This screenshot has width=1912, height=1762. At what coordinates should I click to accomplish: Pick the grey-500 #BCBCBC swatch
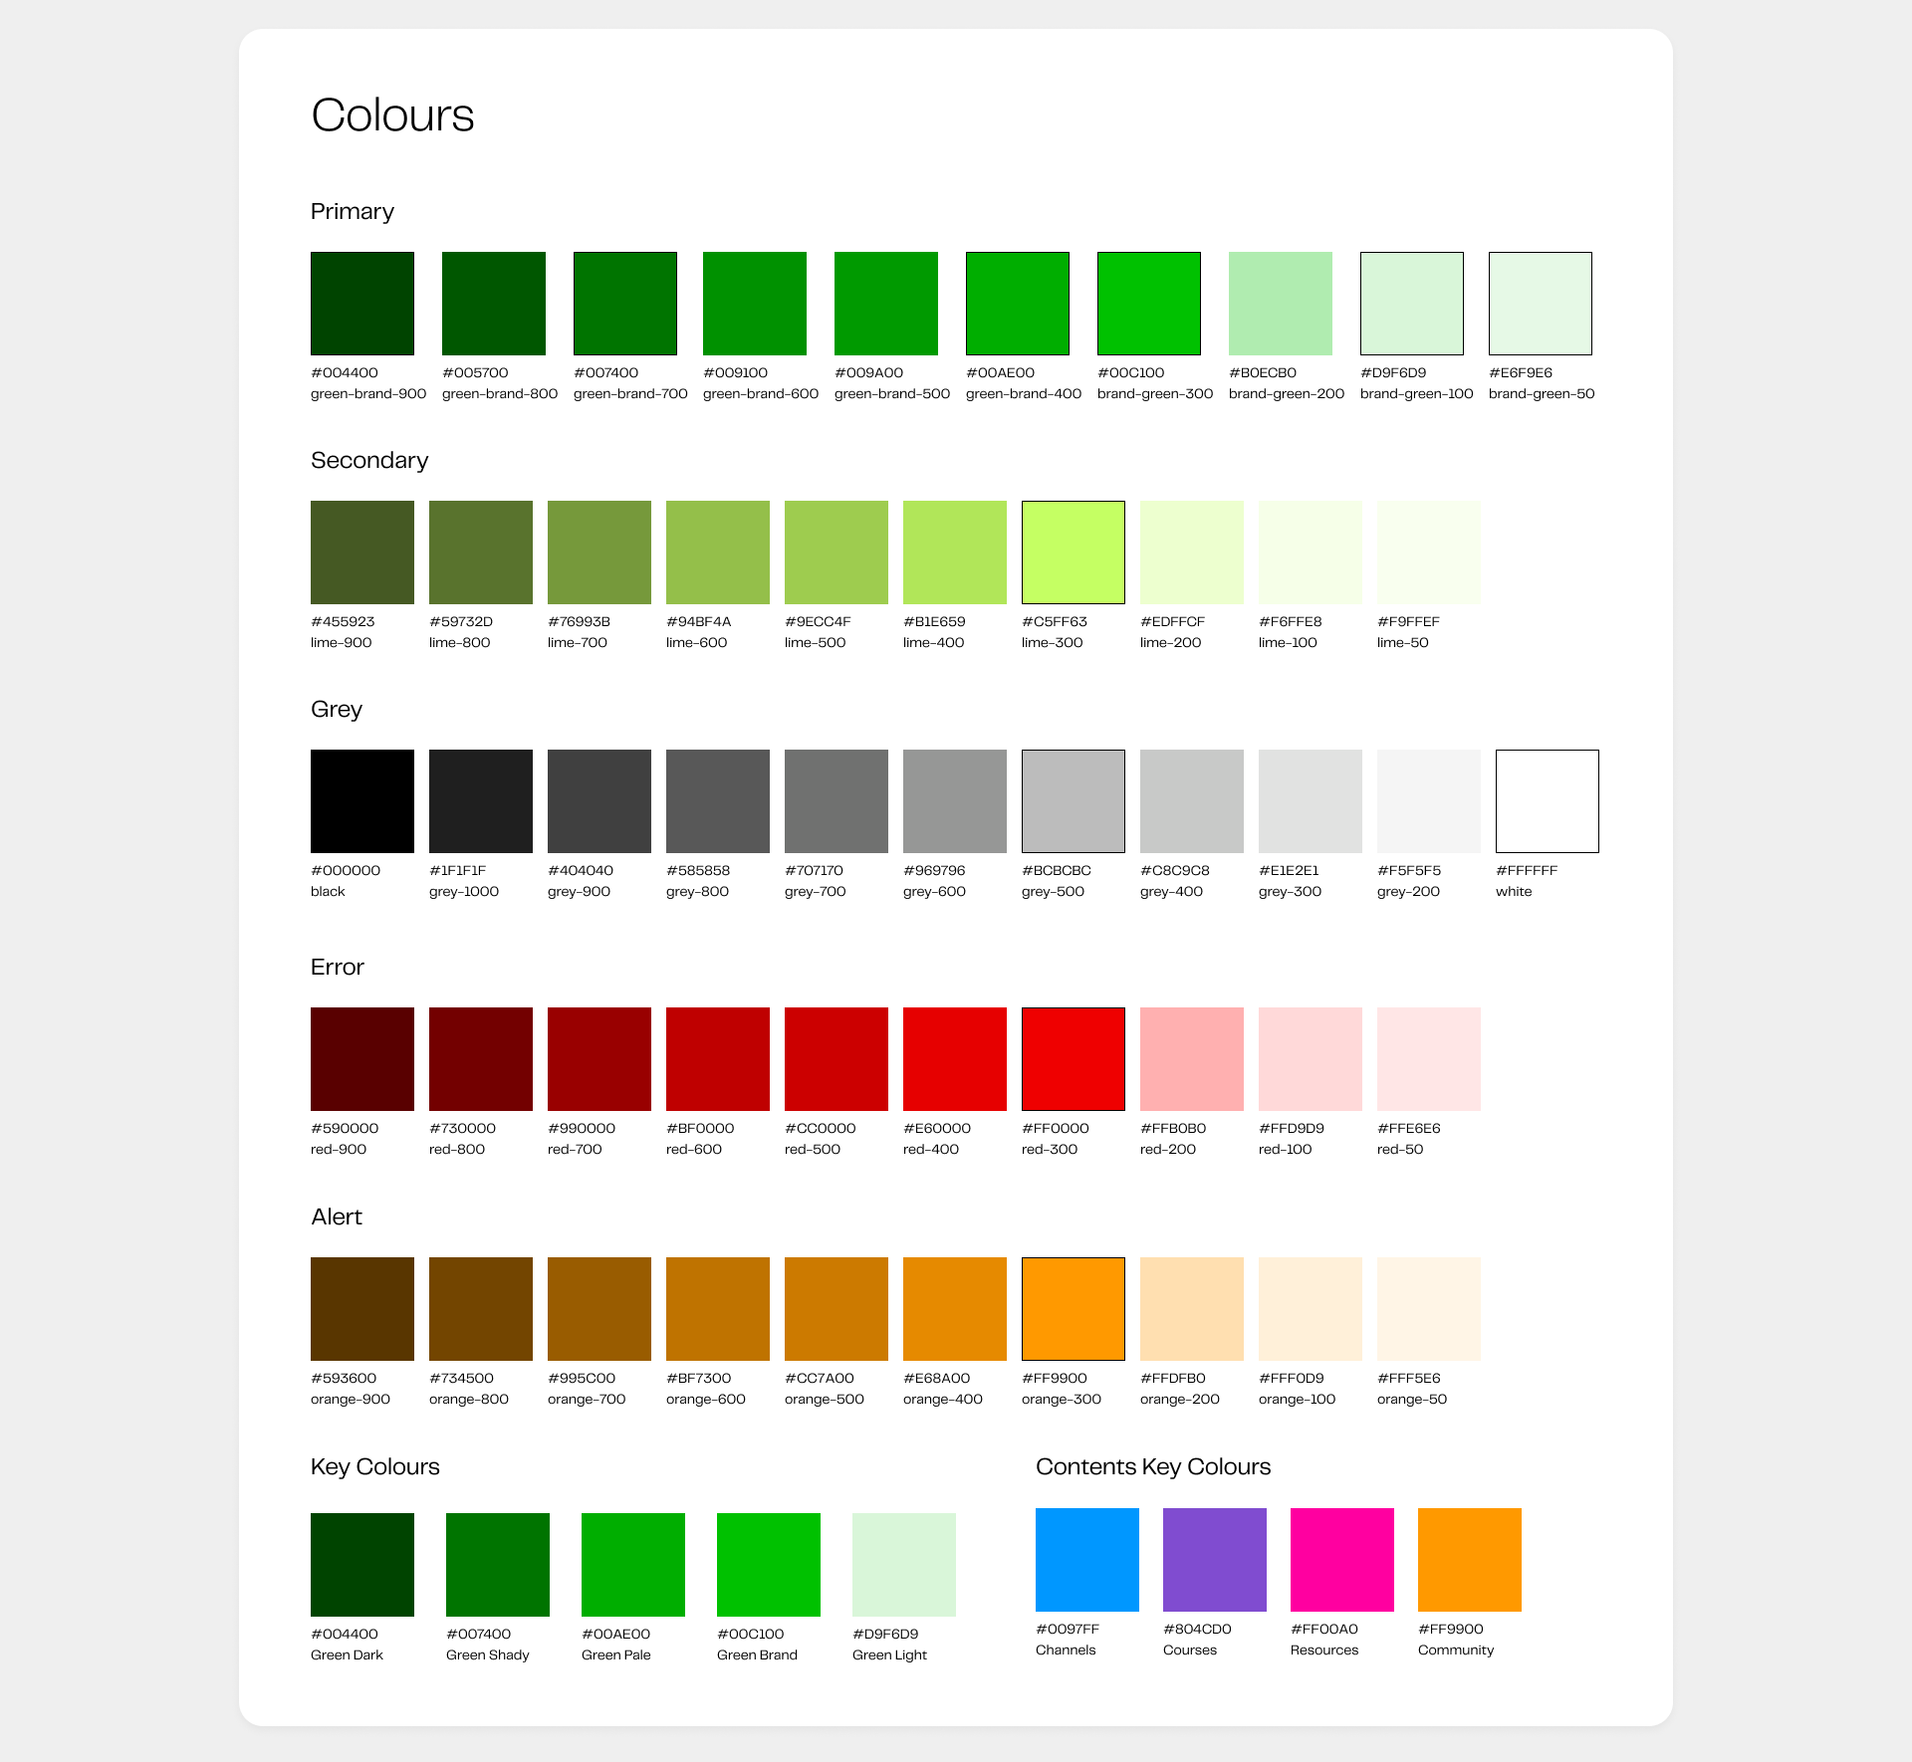tap(1074, 801)
